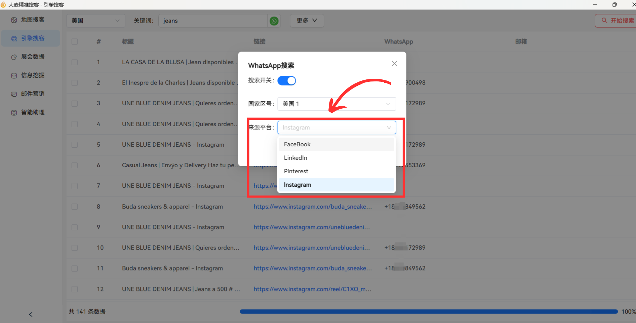Open row 12 instagram reel link
The width and height of the screenshot is (636, 323).
pos(312,289)
